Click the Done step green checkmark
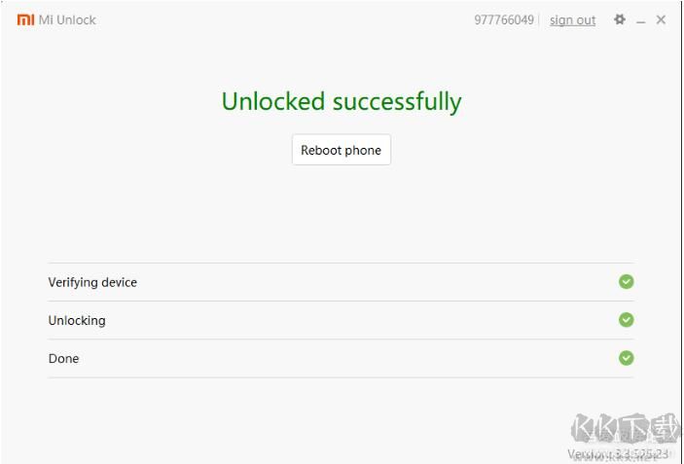Viewport: 684px width, 464px height. (627, 358)
